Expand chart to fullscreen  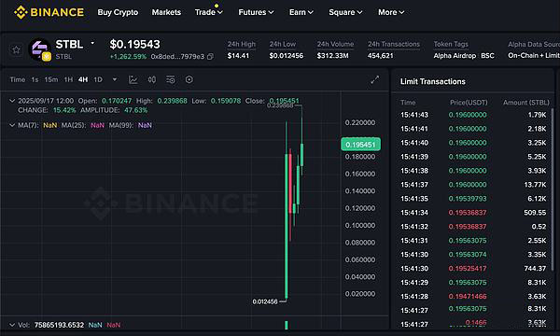pyautogui.click(x=374, y=79)
